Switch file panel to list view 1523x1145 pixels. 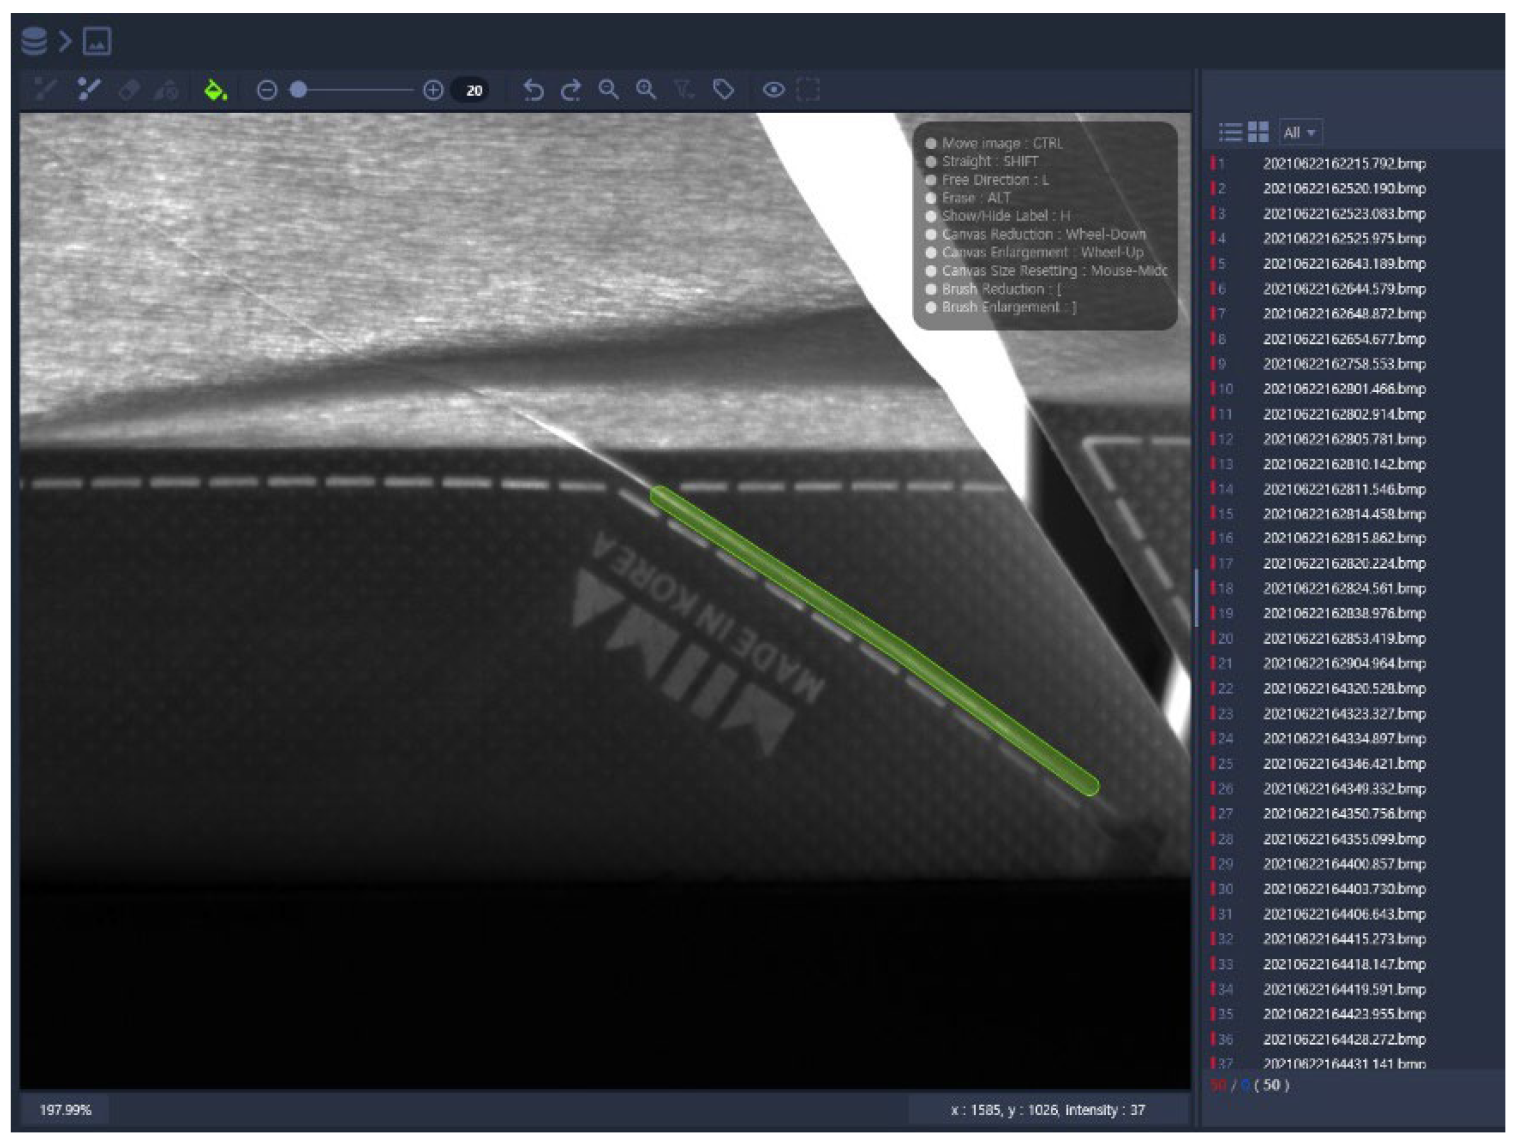[1230, 131]
